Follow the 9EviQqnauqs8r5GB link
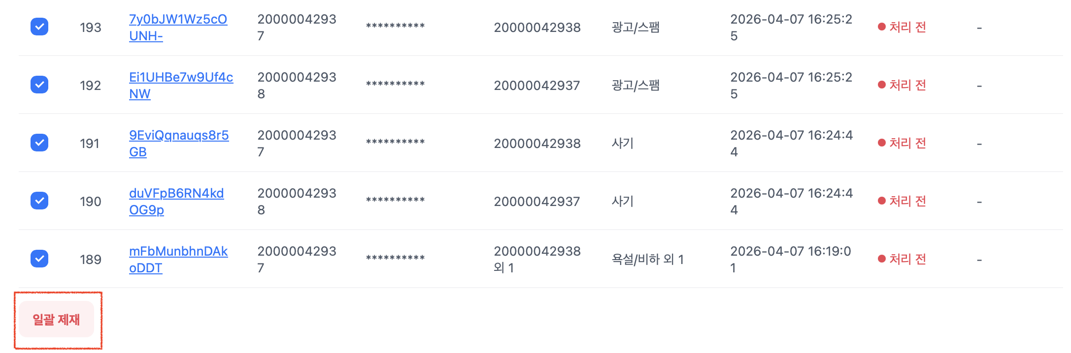Image resolution: width=1071 pixels, height=353 pixels. [x=178, y=136]
